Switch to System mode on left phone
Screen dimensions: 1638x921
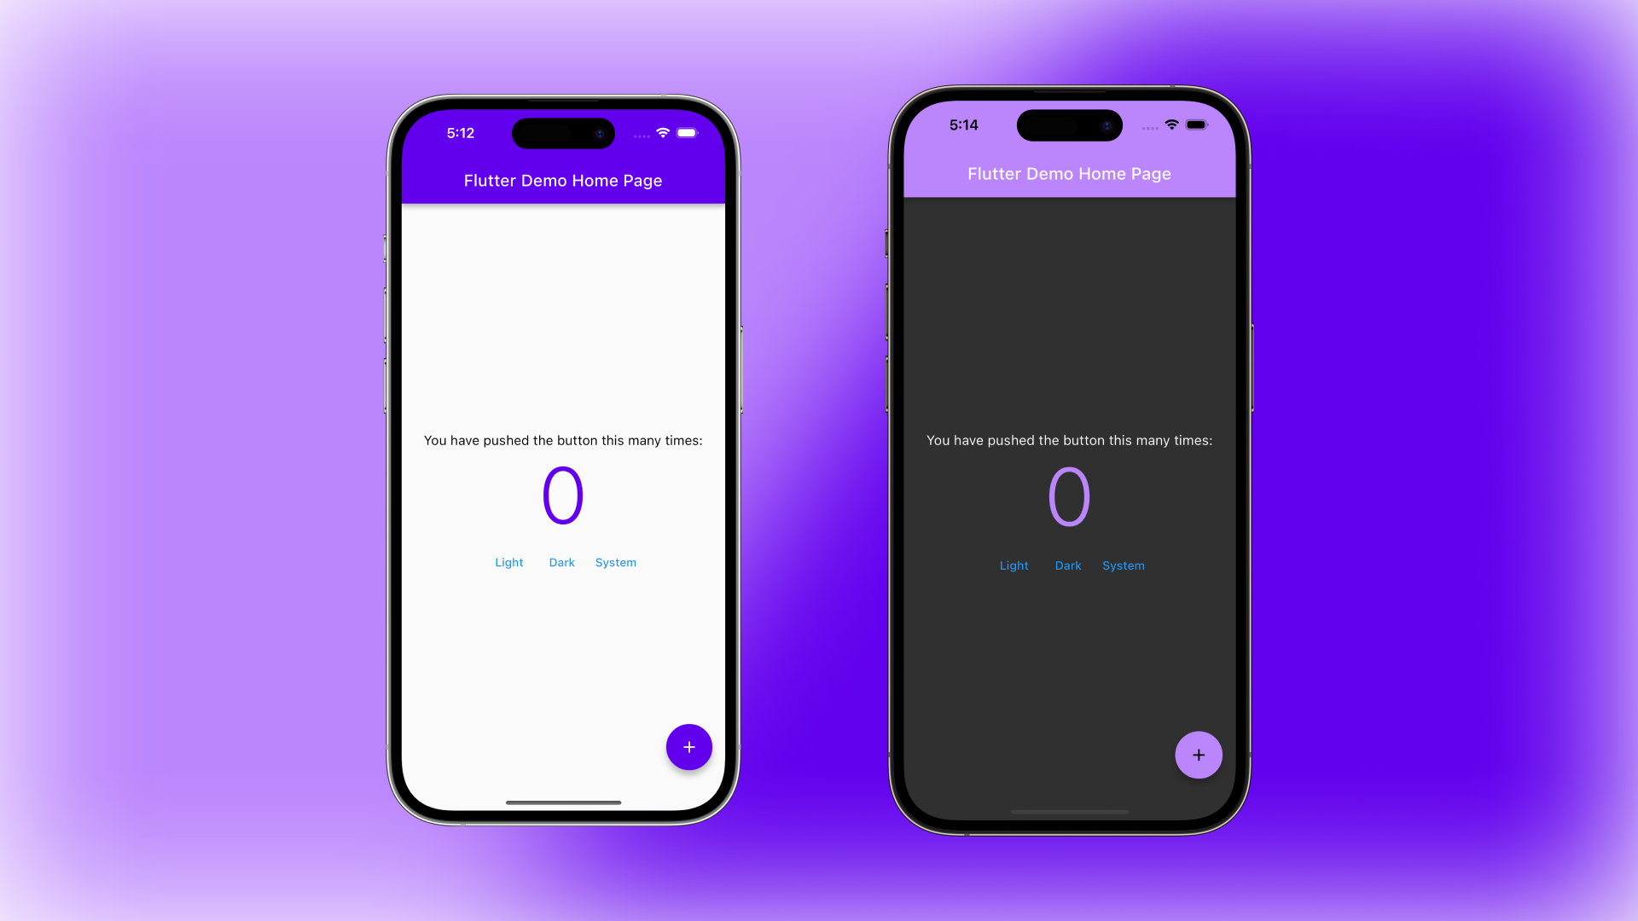615,562
